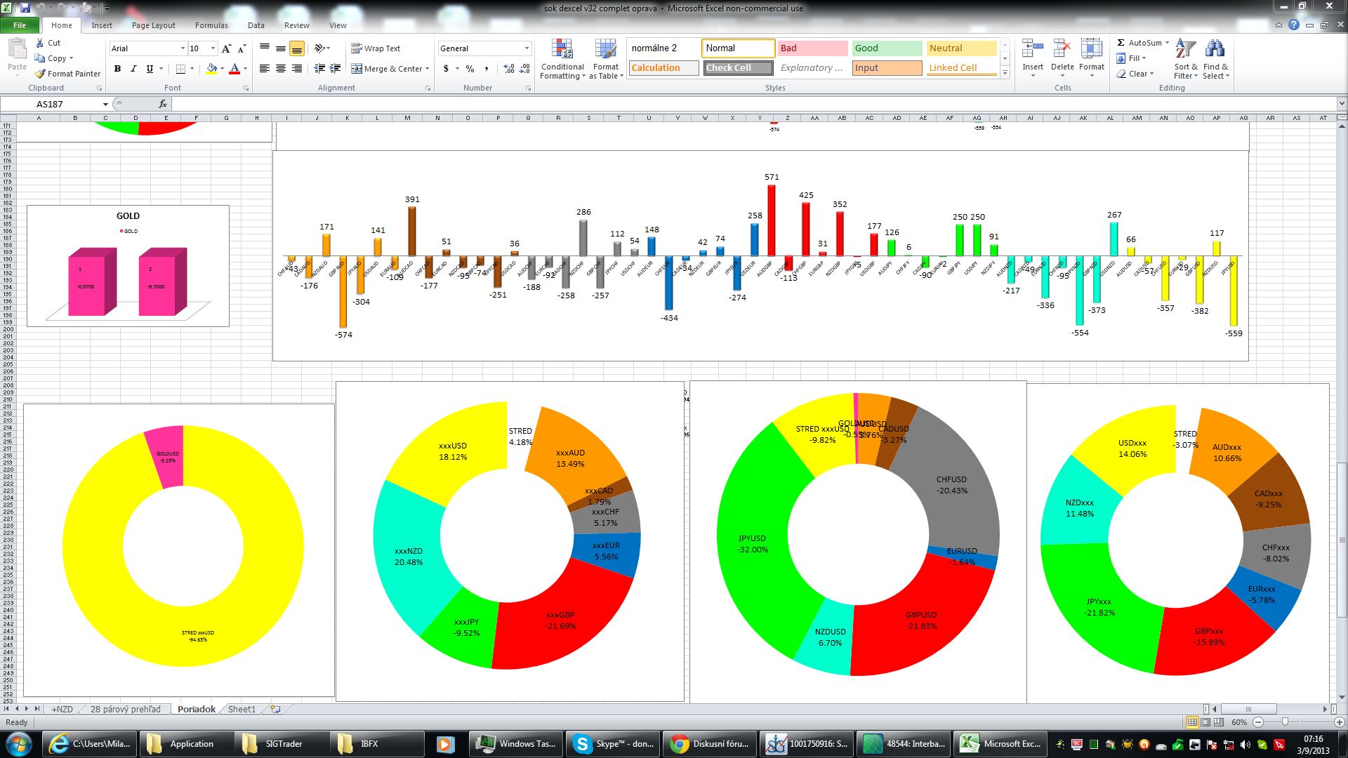Click the Percent Style button
1348x758 pixels.
(x=470, y=69)
